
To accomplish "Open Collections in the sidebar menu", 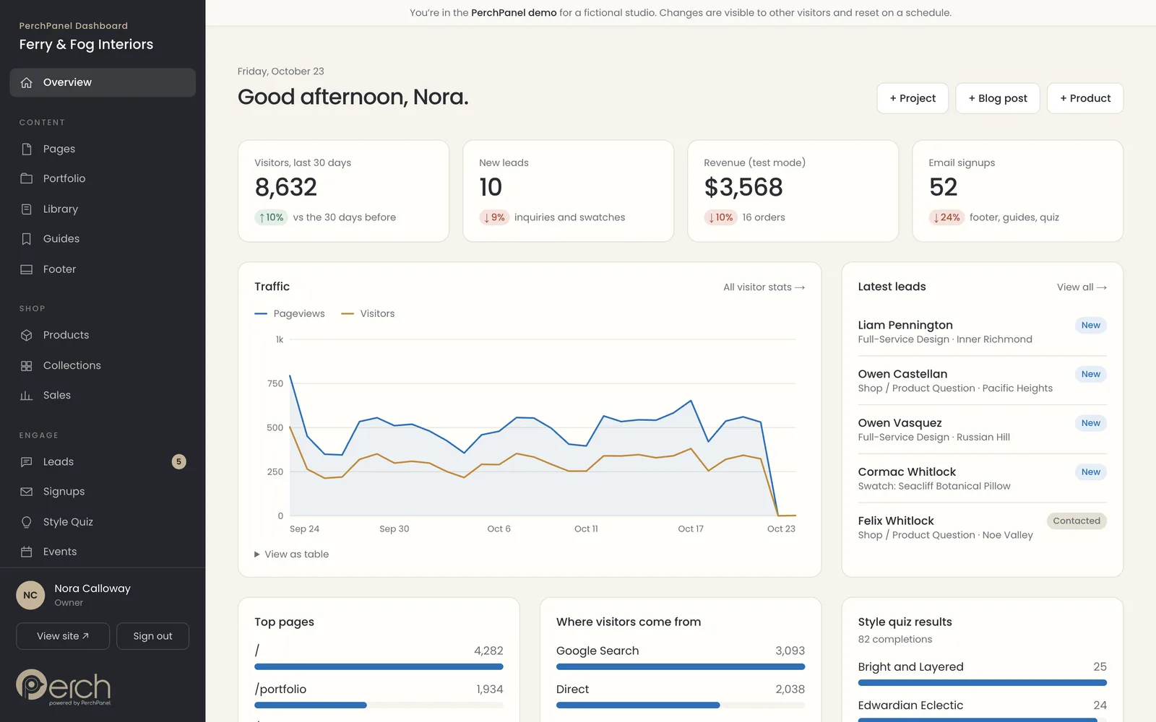I will coord(103,365).
